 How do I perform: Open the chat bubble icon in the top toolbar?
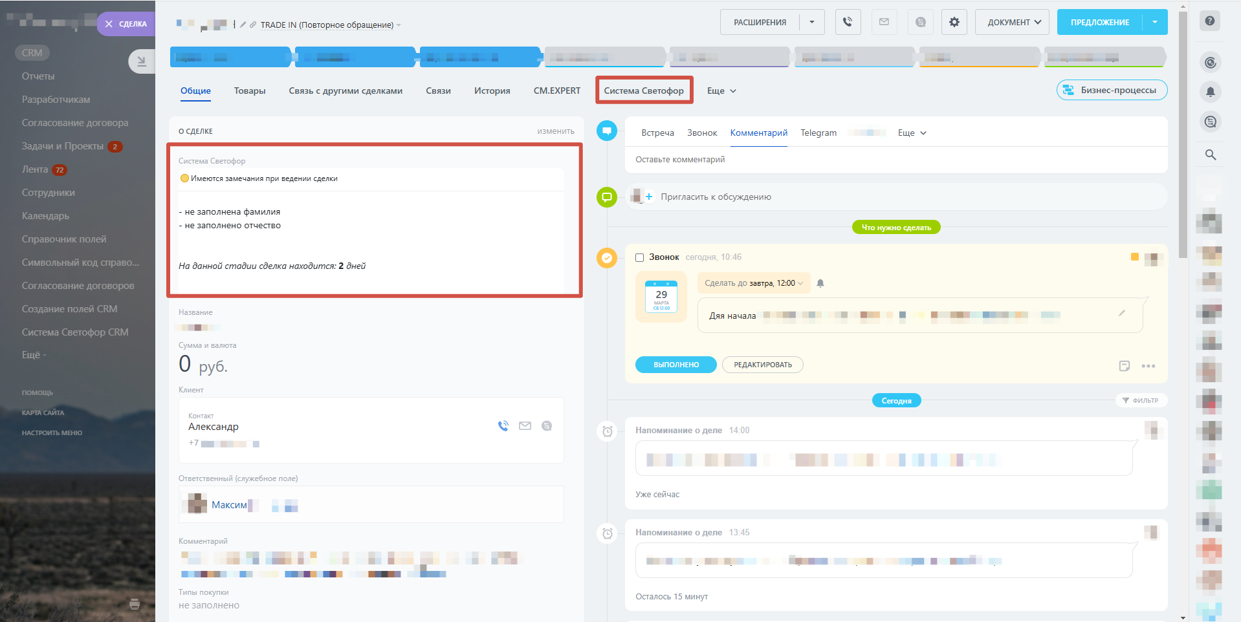tap(920, 22)
